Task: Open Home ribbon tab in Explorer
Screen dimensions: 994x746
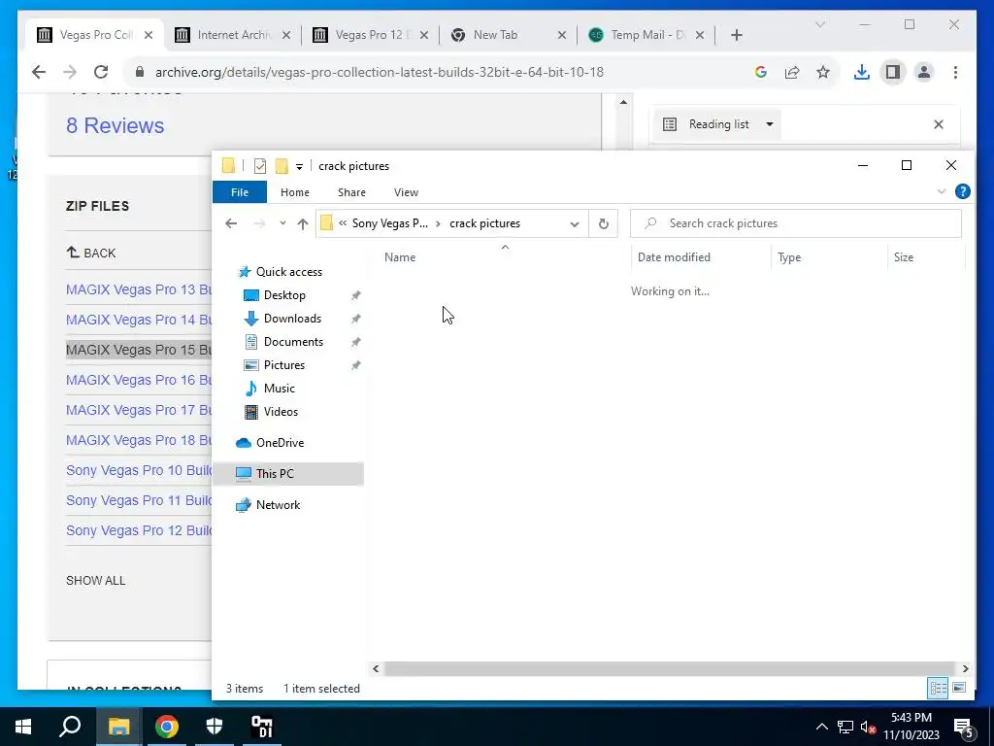Action: click(295, 192)
